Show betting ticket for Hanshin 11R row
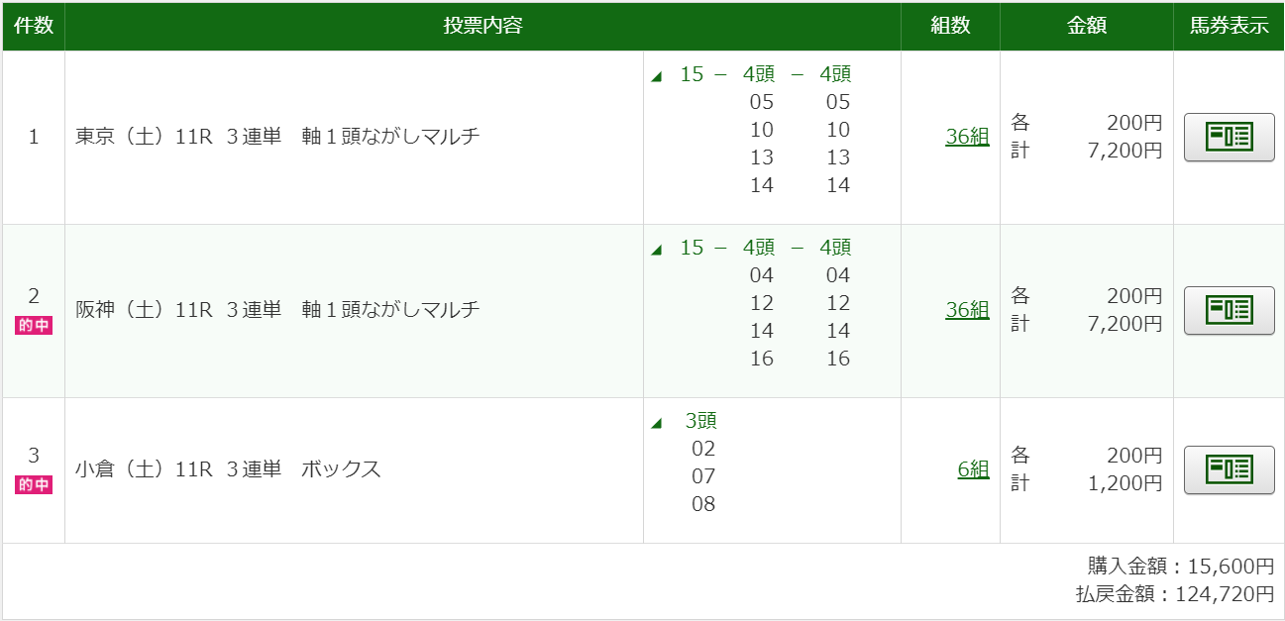The image size is (1285, 621). (1229, 310)
